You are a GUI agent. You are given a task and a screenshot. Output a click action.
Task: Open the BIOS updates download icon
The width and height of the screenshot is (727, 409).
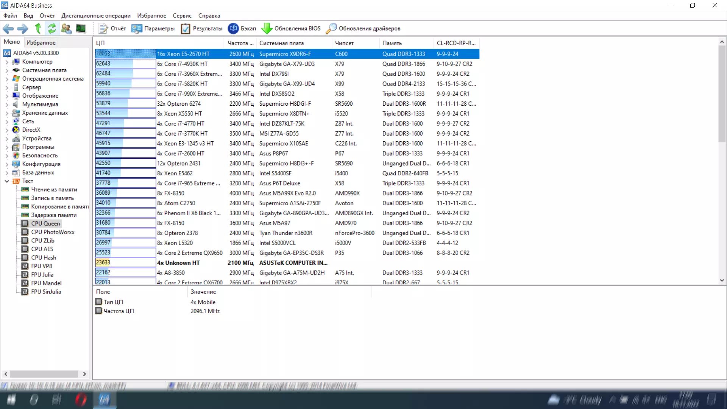(x=267, y=28)
